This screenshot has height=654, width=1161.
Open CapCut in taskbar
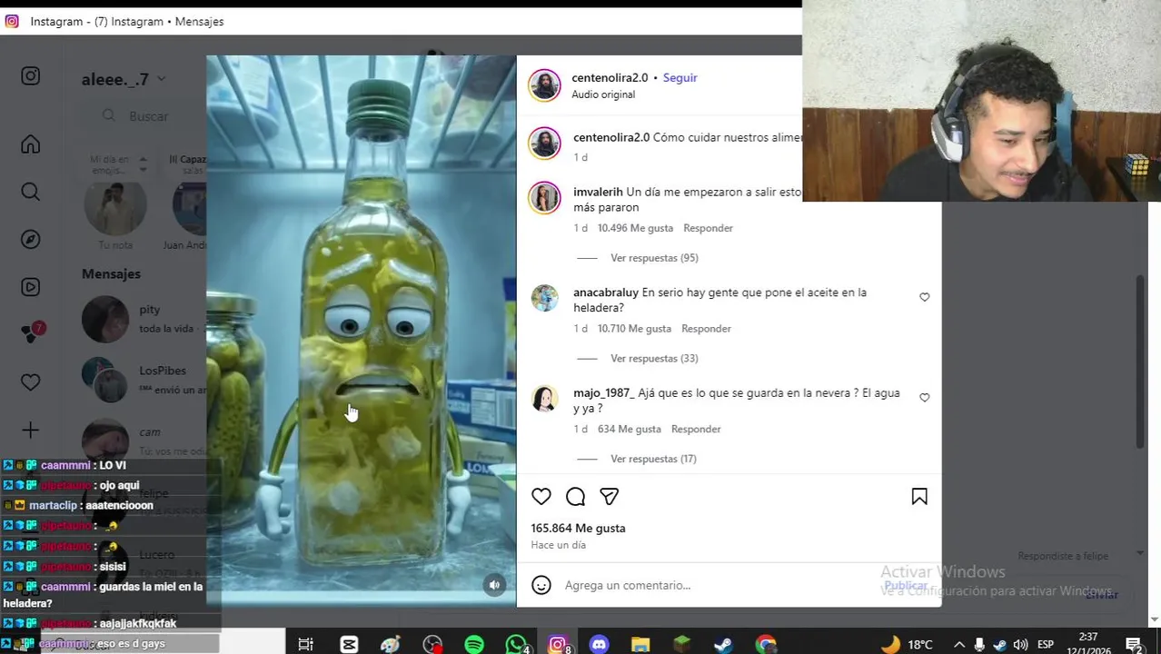click(349, 644)
